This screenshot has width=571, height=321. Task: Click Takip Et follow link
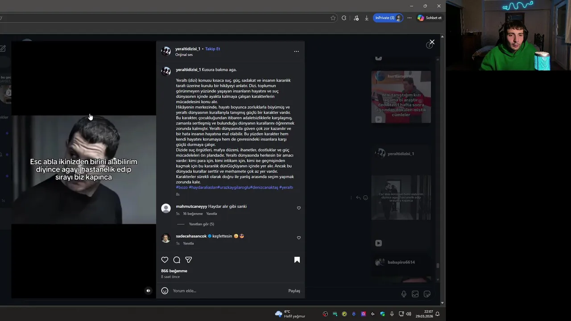[x=212, y=49]
